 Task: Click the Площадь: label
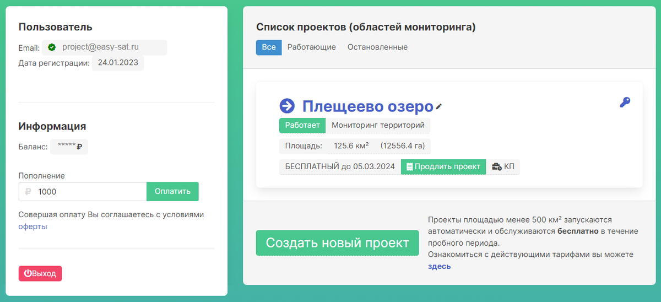(x=304, y=146)
